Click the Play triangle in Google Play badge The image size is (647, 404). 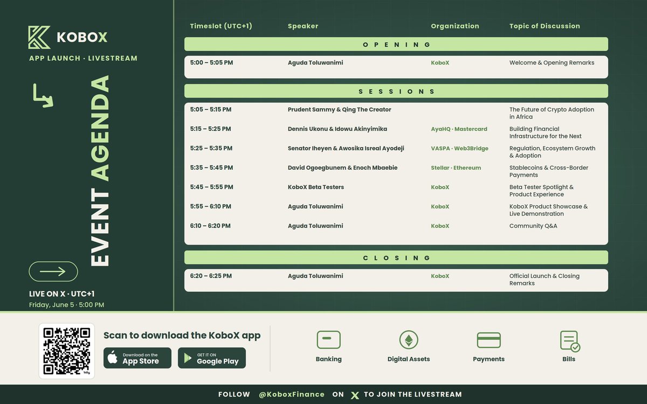click(188, 358)
